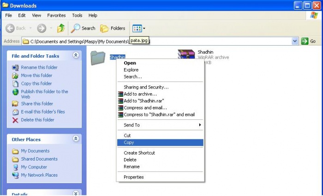Choose Search... in the context menu

160,77
